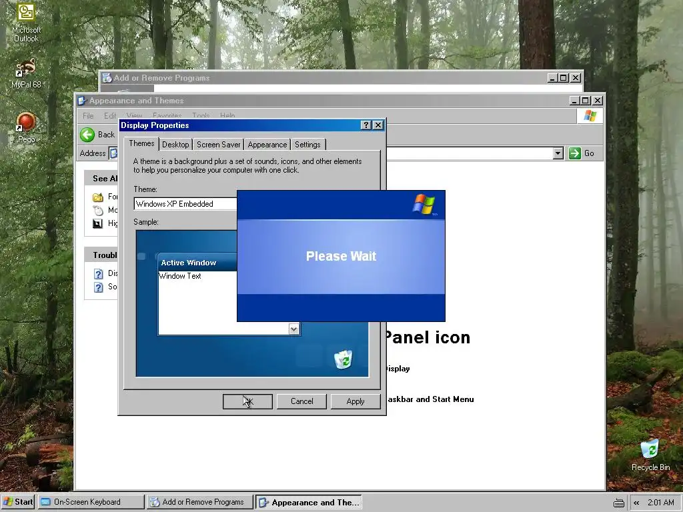Click the Start button

17,502
